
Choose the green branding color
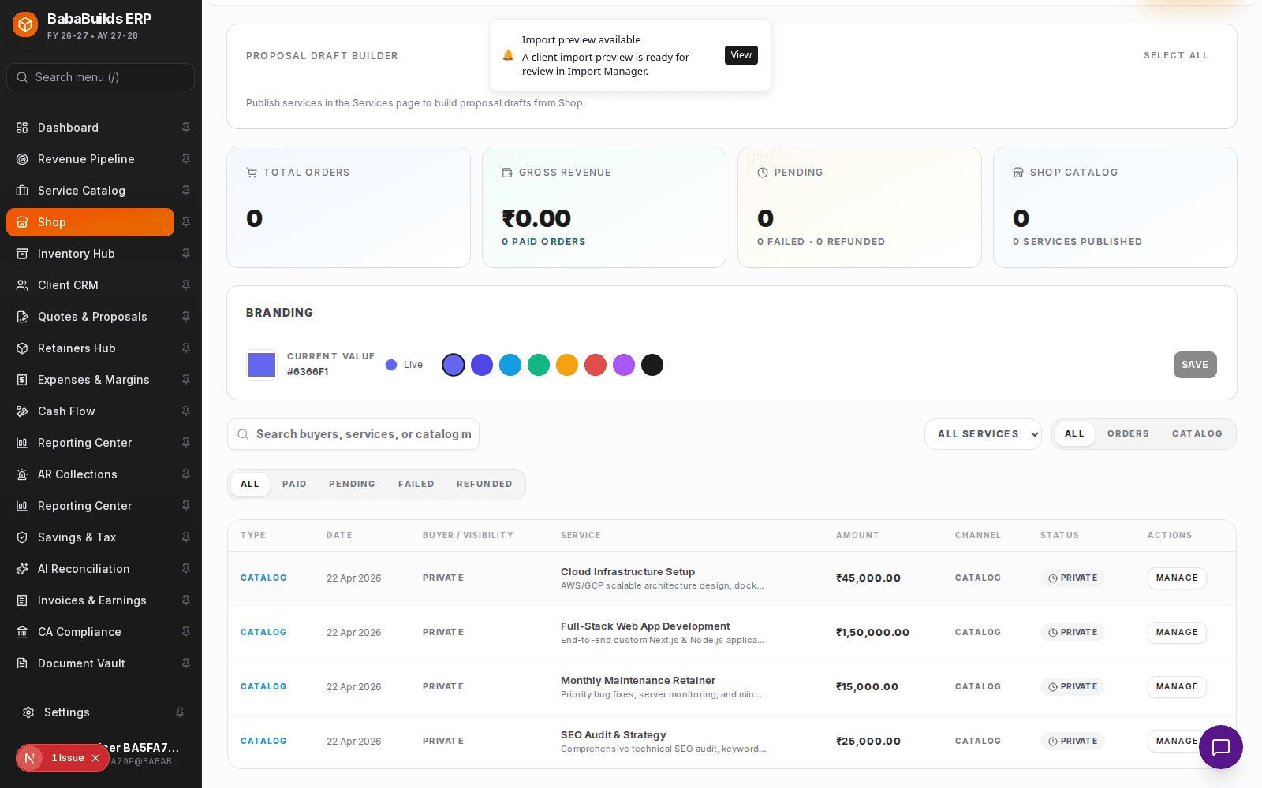tap(539, 365)
